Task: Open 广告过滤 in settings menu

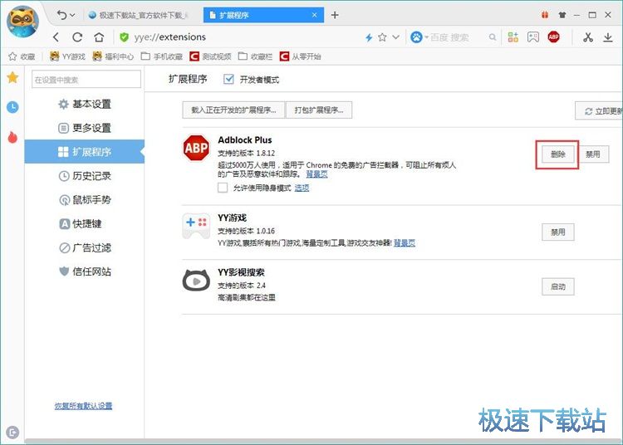Action: coord(85,247)
